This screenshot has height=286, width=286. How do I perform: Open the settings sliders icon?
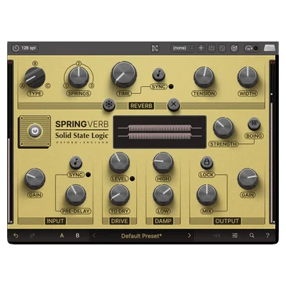click(x=235, y=236)
